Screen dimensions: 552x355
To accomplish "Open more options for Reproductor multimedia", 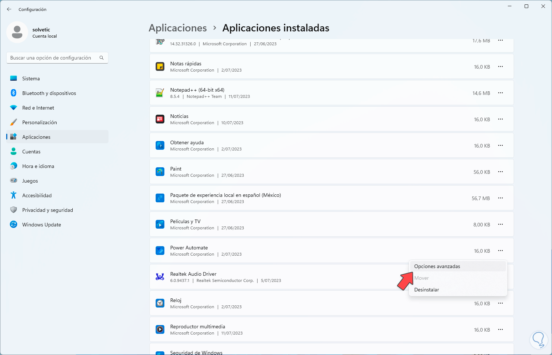I will coord(500,329).
